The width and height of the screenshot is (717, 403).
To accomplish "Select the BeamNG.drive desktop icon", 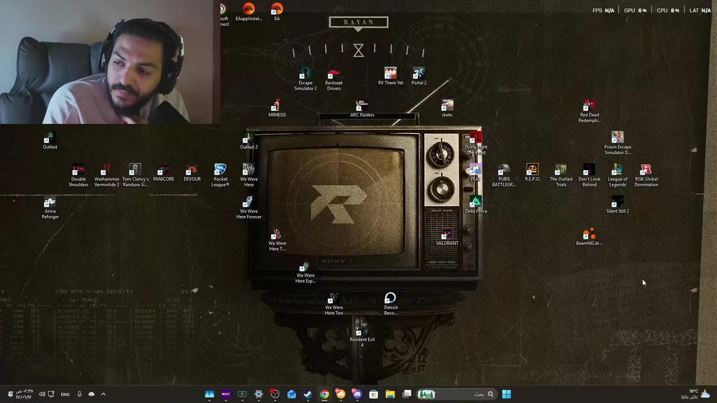I will point(589,237).
